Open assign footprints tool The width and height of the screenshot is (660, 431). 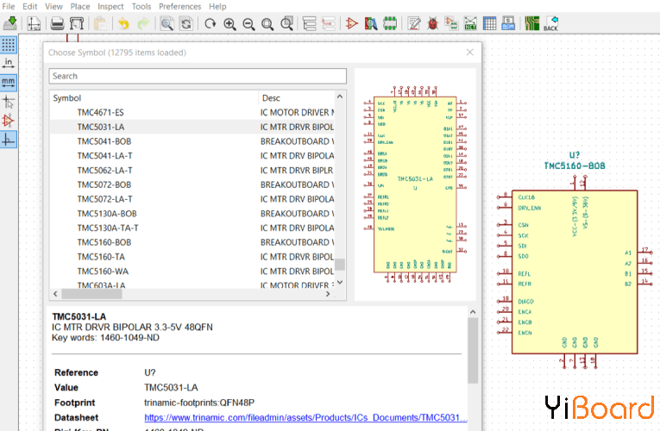point(451,23)
